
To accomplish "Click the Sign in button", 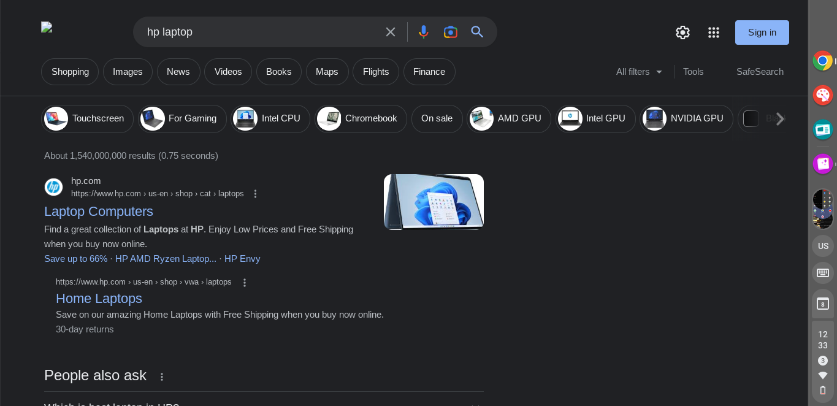I will coord(762,33).
